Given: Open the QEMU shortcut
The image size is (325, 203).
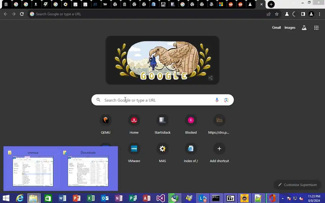Looking at the screenshot, I should (106, 124).
